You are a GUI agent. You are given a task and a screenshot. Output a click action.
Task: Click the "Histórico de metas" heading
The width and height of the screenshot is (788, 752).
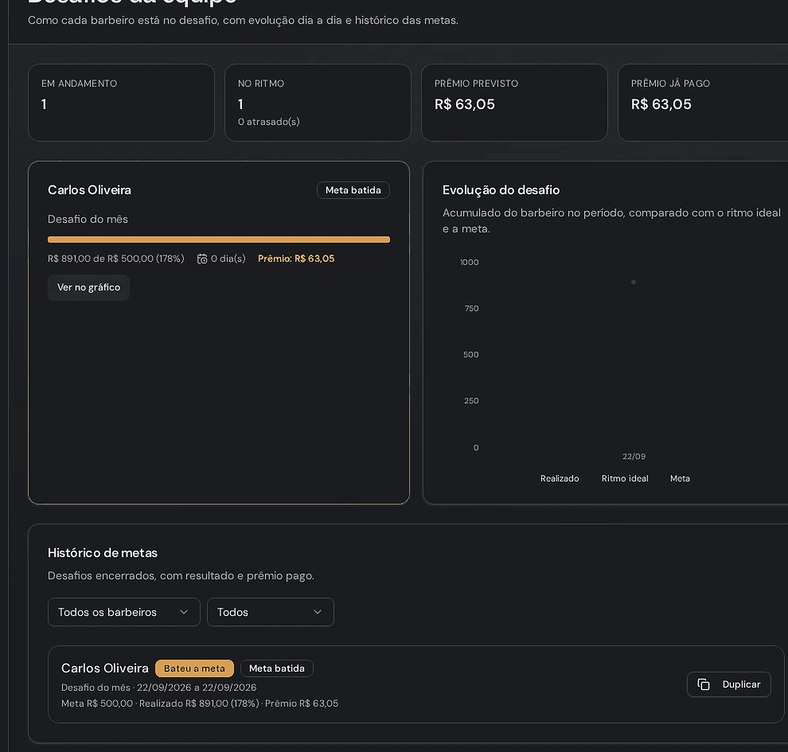[103, 553]
